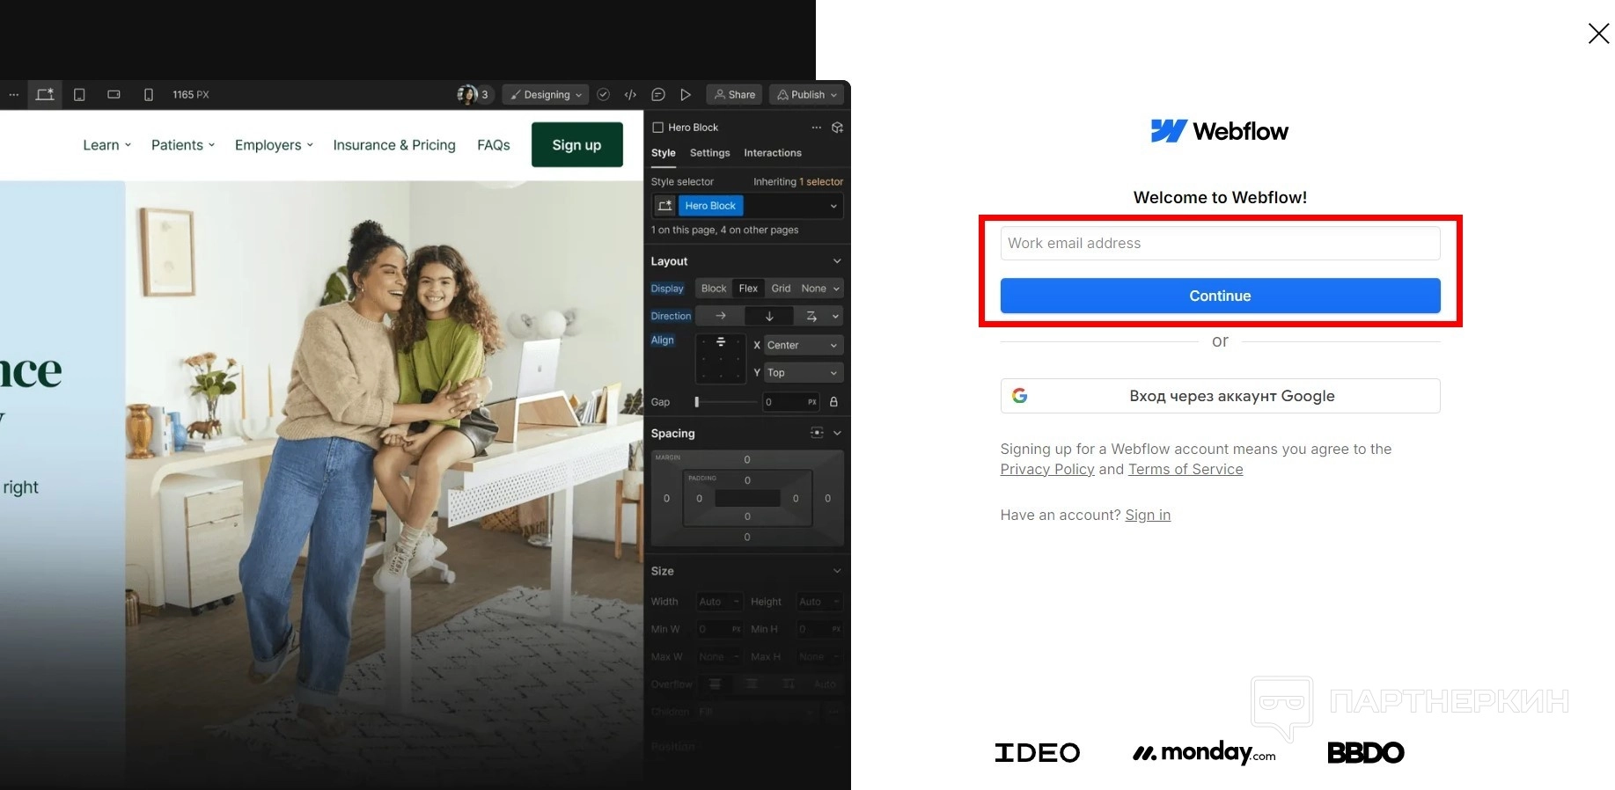
Task: Open the X alignment Center dropdown
Action: click(802, 346)
